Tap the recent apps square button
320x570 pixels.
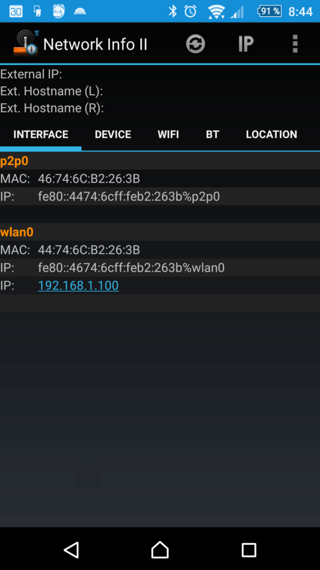click(x=249, y=549)
